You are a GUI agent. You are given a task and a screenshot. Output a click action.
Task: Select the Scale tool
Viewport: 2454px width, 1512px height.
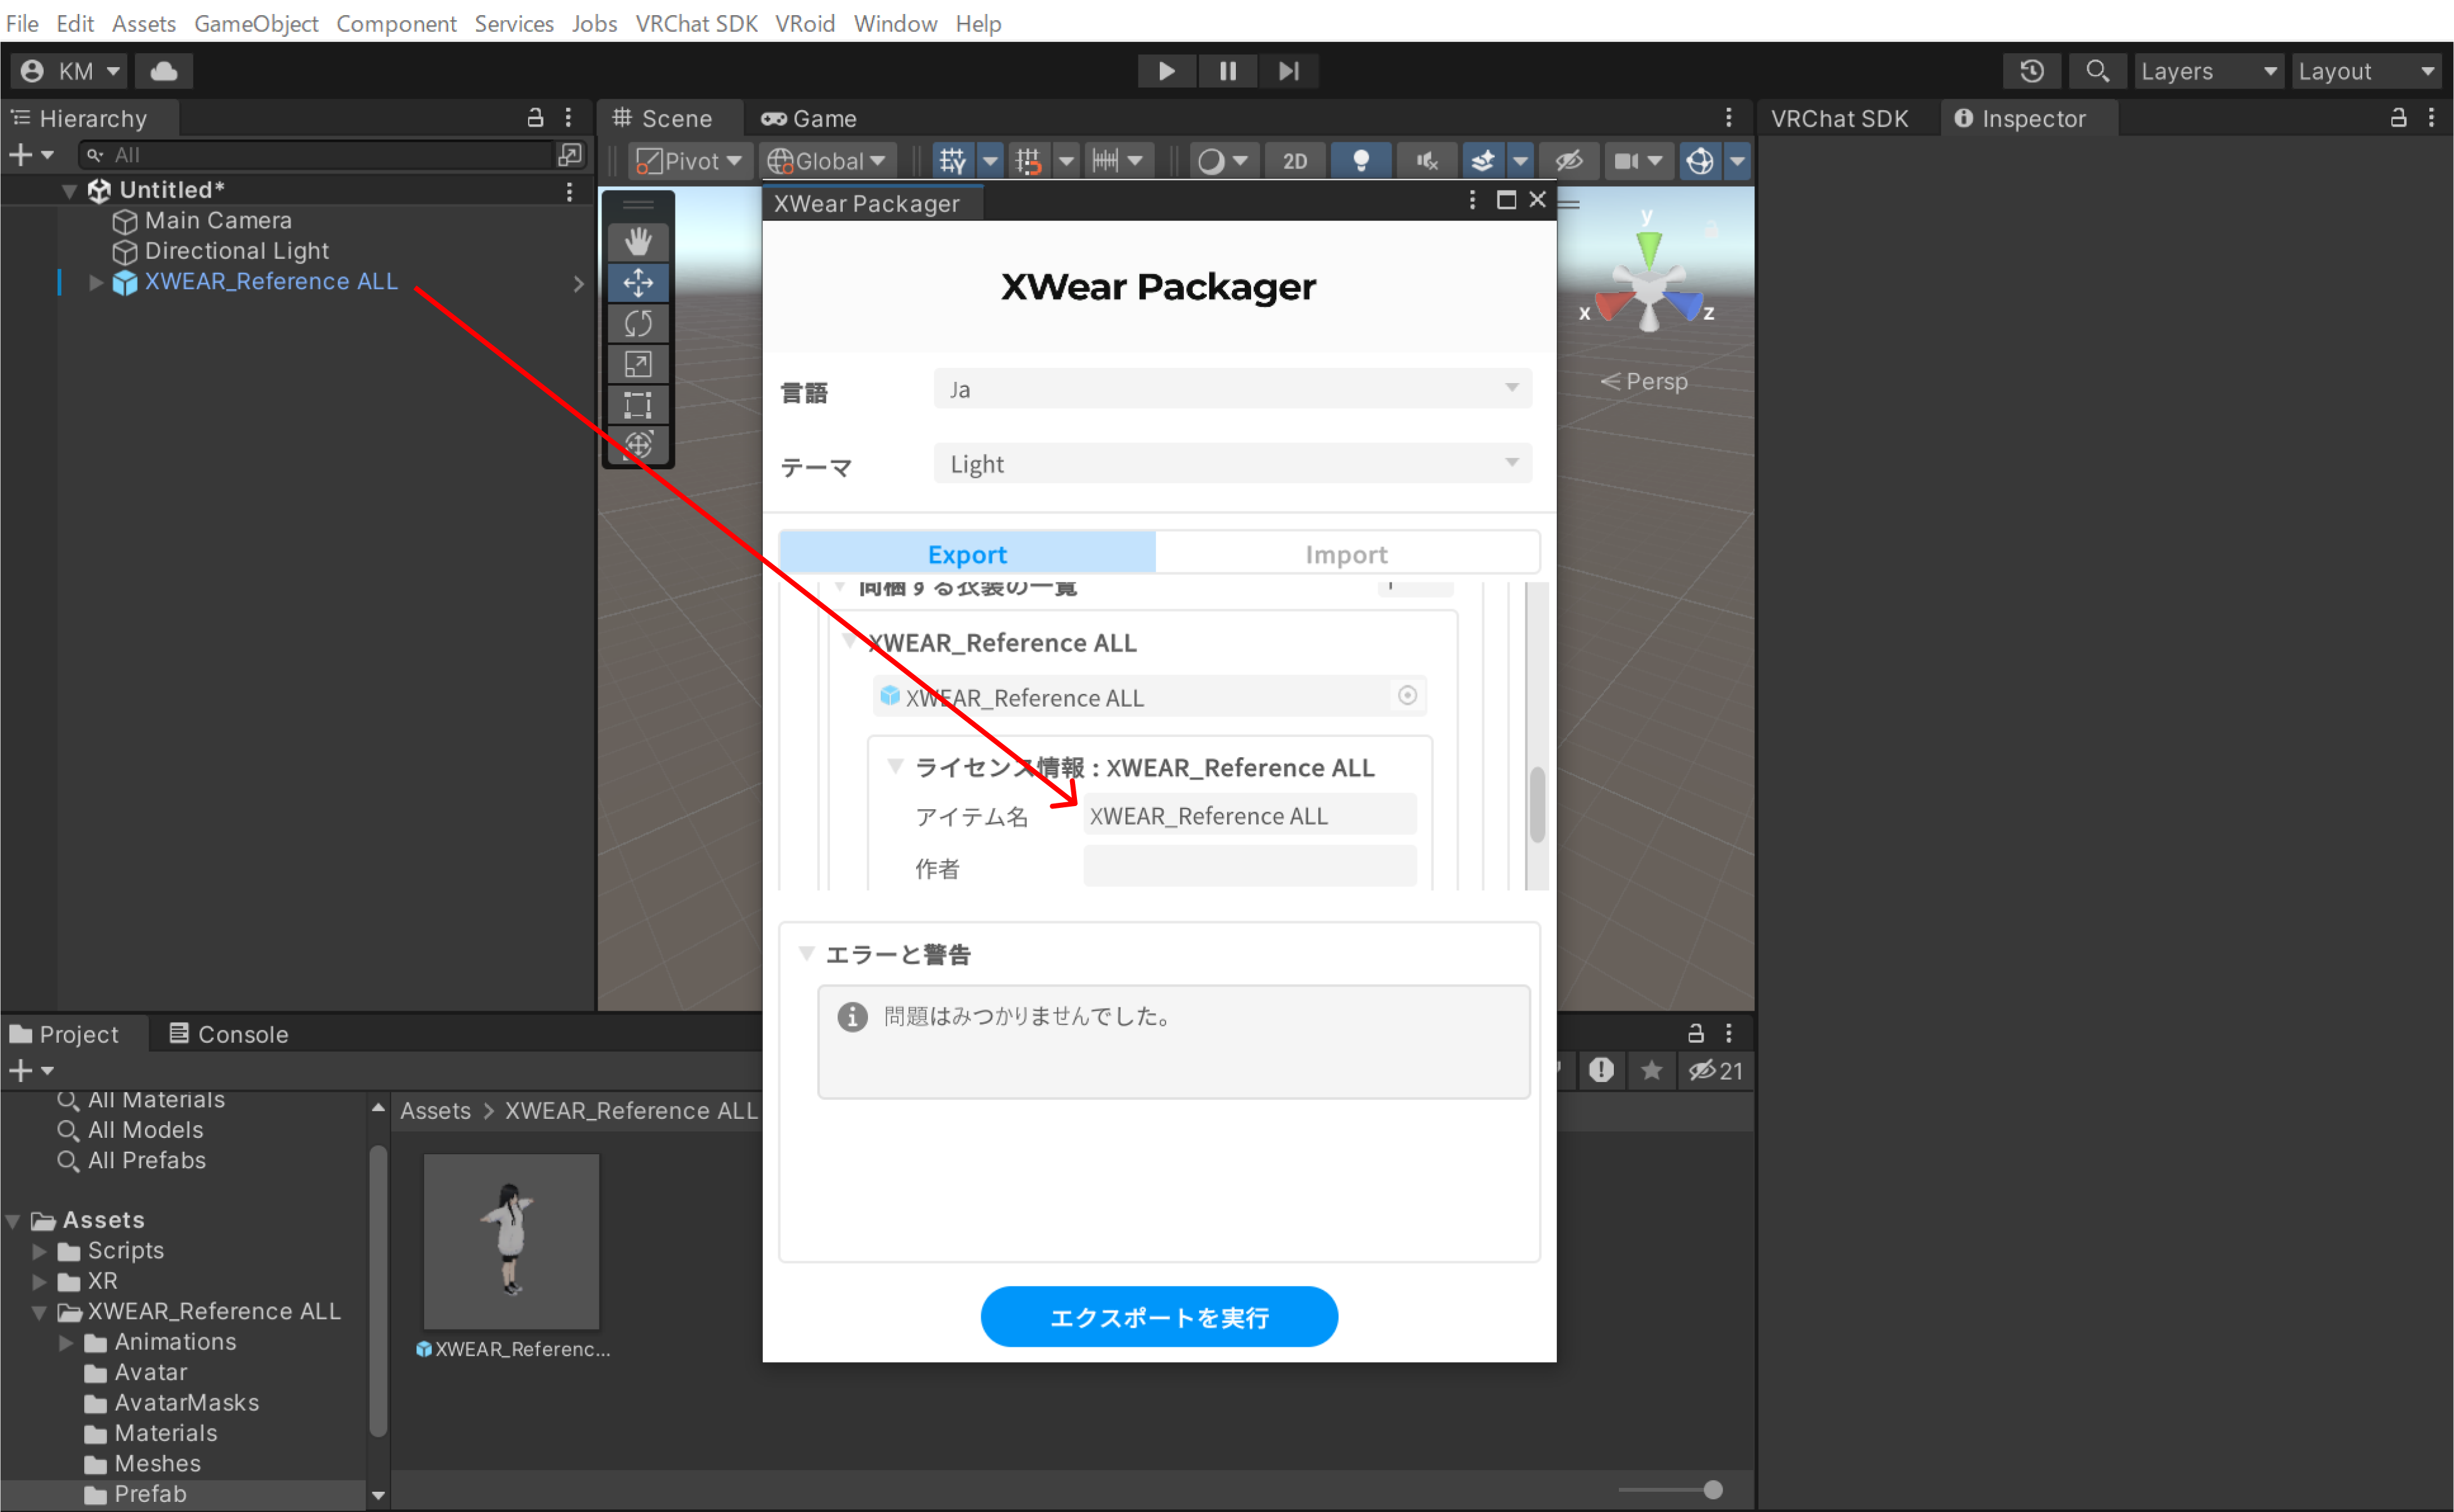pos(638,364)
